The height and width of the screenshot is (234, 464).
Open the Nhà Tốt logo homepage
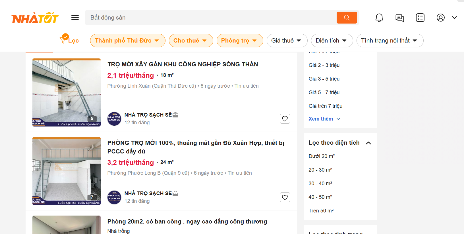(x=34, y=18)
